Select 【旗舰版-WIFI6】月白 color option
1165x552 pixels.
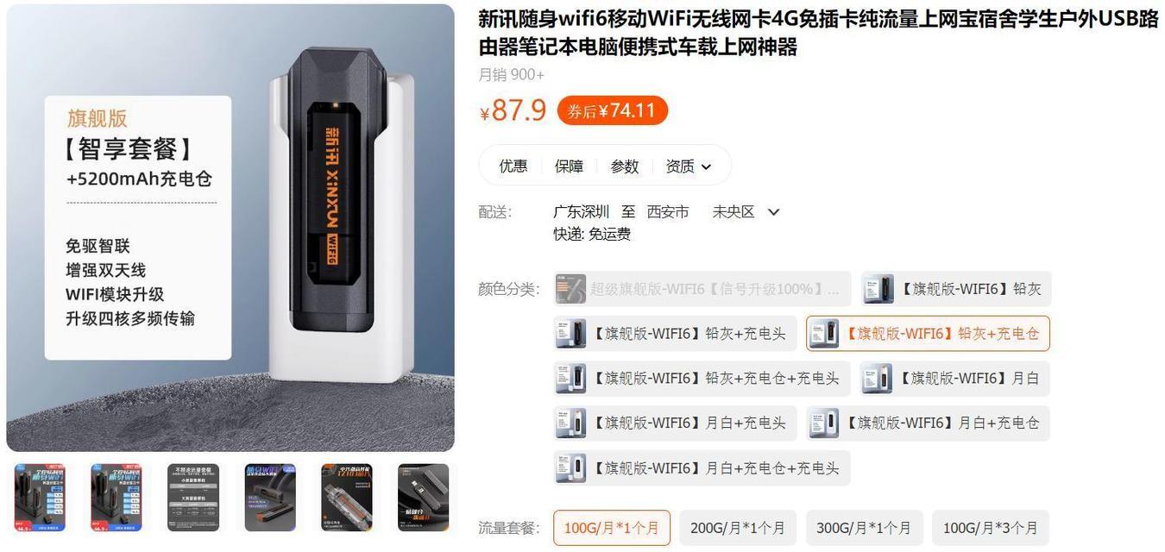point(955,378)
